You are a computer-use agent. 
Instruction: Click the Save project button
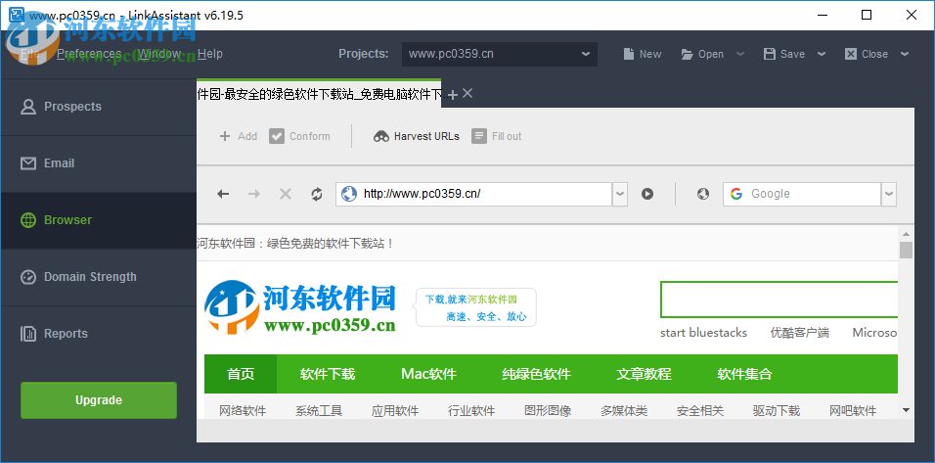784,54
